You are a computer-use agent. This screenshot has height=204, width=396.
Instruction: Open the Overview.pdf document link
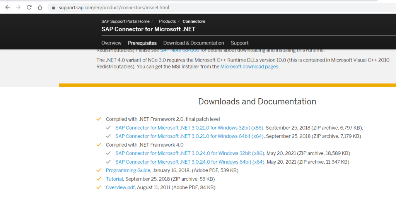click(120, 187)
